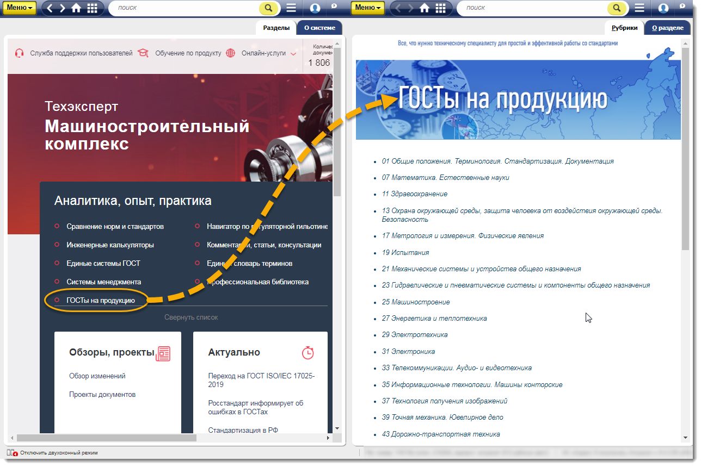Viewport: 701px width, 467px height.
Task: Run search in right pane
Action: (x=617, y=8)
